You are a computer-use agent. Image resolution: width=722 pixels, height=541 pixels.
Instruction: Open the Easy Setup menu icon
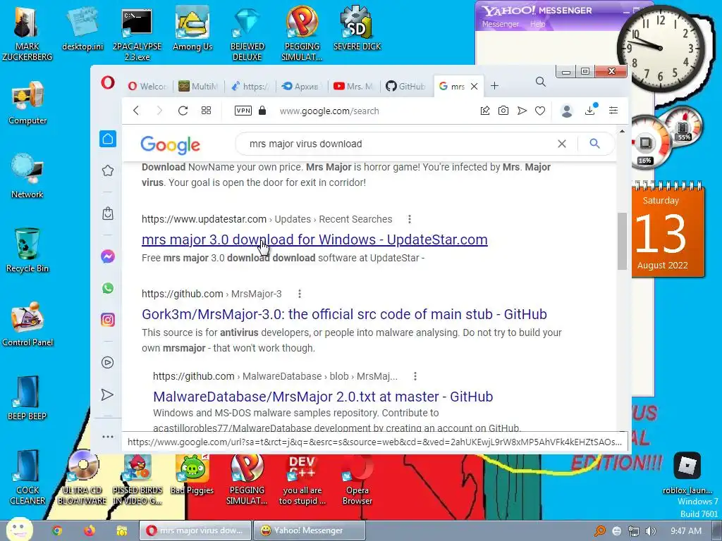point(613,111)
